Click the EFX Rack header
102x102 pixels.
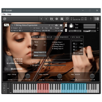pos(77,37)
